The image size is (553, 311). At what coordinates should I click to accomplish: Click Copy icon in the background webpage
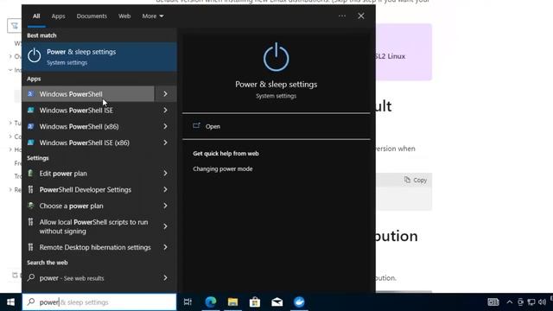pyautogui.click(x=407, y=180)
